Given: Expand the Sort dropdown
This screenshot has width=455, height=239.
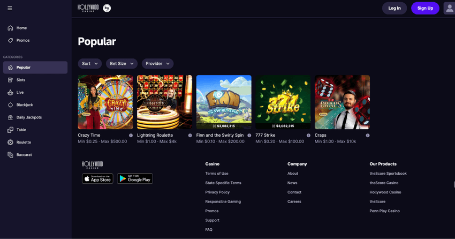Looking at the screenshot, I should pyautogui.click(x=90, y=64).
